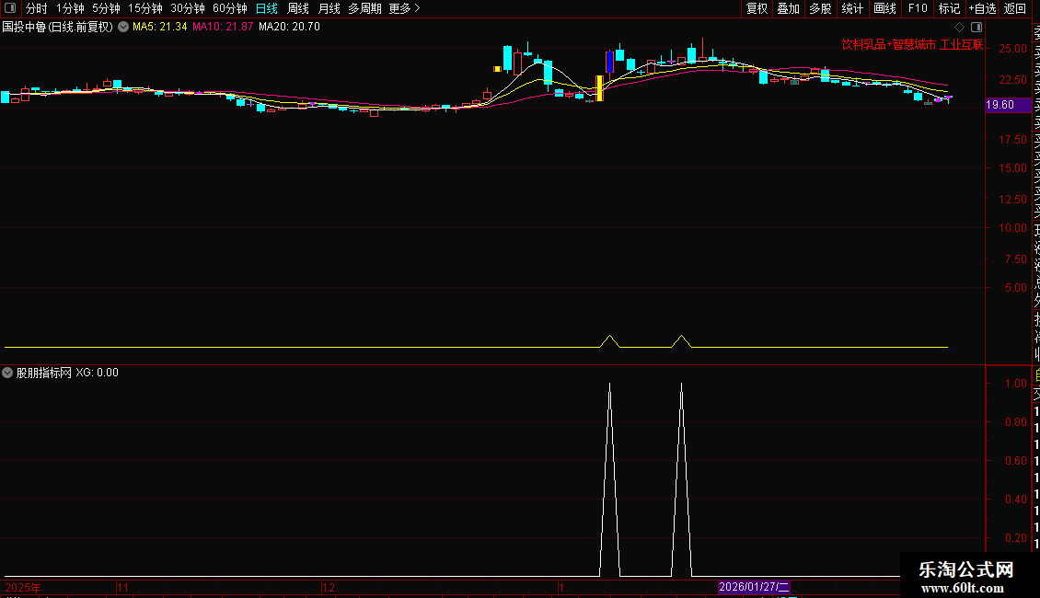1040x598 pixels.
Task: Open the 多周期 multi-period view
Action: pos(364,8)
